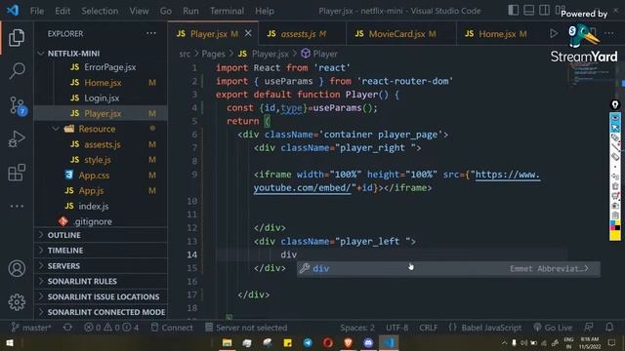Open the Go menu

[x=166, y=11]
